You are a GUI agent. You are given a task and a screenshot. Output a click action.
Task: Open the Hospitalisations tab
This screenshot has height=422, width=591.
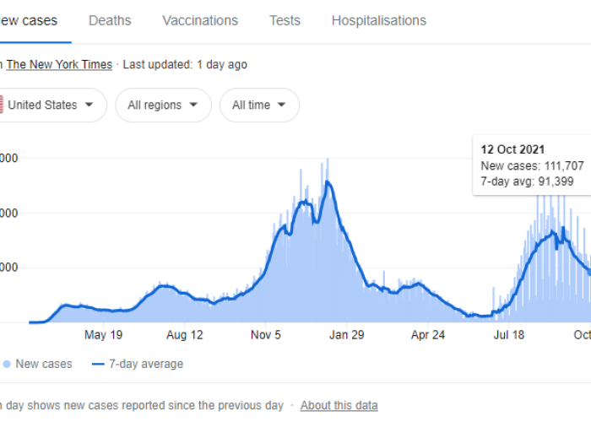[x=378, y=20]
